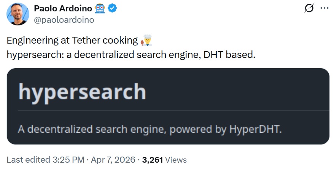Click the Paolo Ardoino display name
The width and height of the screenshot is (334, 171).
63,8
